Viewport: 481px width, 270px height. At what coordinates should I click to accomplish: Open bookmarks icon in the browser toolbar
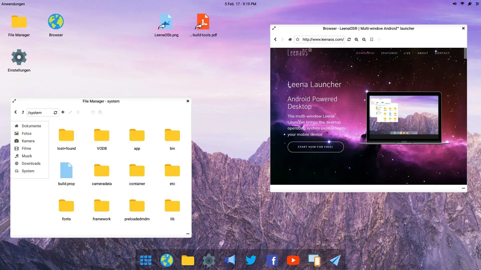pyautogui.click(x=372, y=39)
